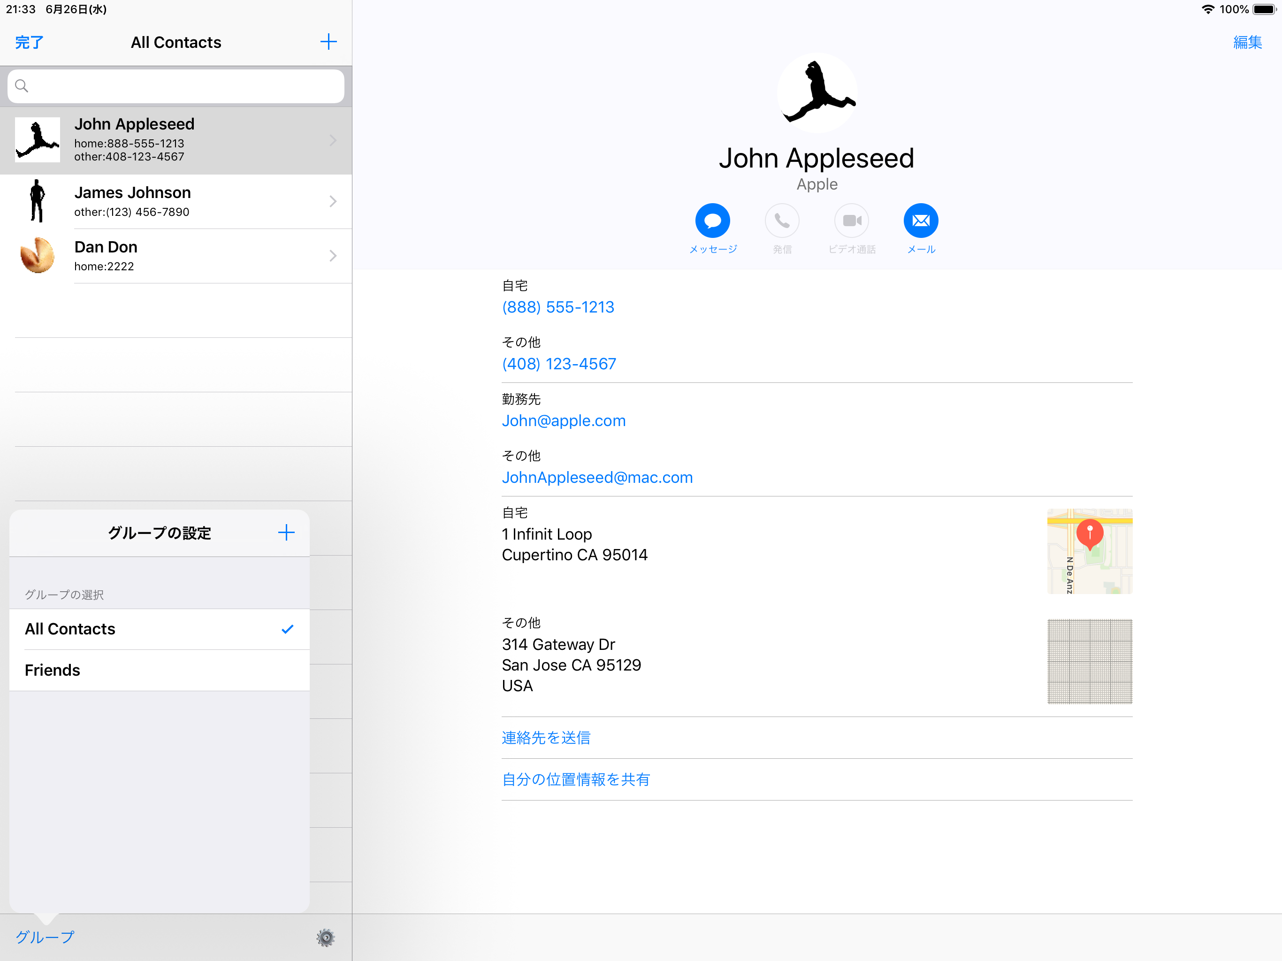This screenshot has width=1282, height=961.
Task: Tap the other:408-123-4567 subtitle
Action: (x=129, y=157)
